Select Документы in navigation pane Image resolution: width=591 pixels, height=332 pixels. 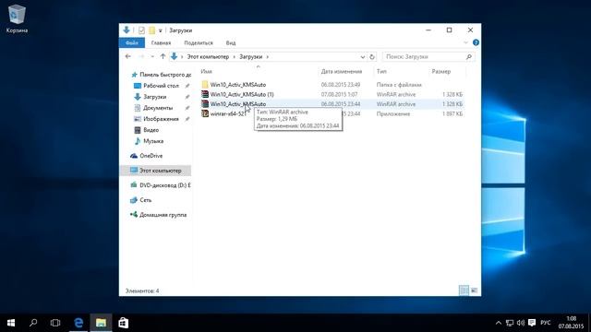point(158,108)
